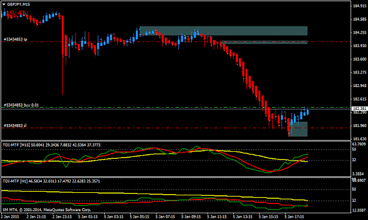Click the 184.255 price scale label
Viewport: 368px width, 220px height.
click(x=360, y=32)
